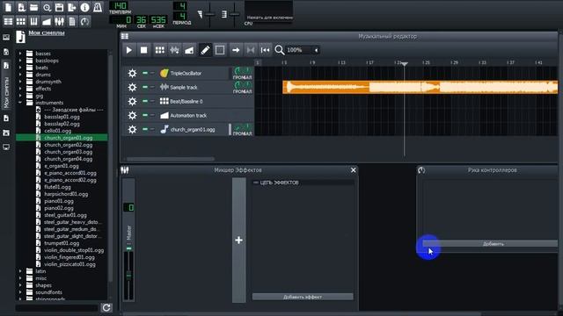Expand the drumsynth folder

point(20,82)
